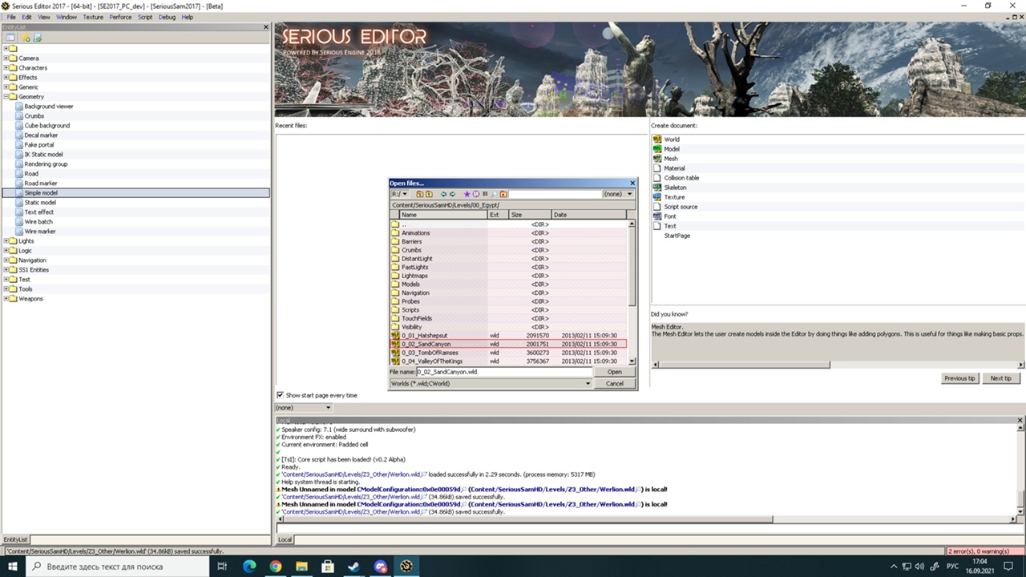The width and height of the screenshot is (1026, 577).
Task: Click the Next tip button
Action: tap(1000, 378)
